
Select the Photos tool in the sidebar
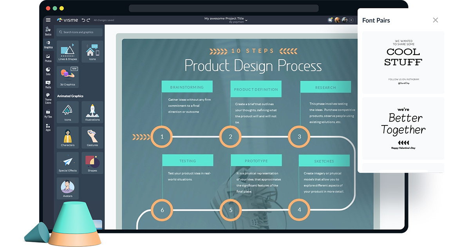pos(48,58)
